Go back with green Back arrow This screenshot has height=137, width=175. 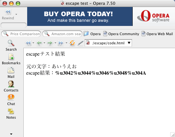39,43
